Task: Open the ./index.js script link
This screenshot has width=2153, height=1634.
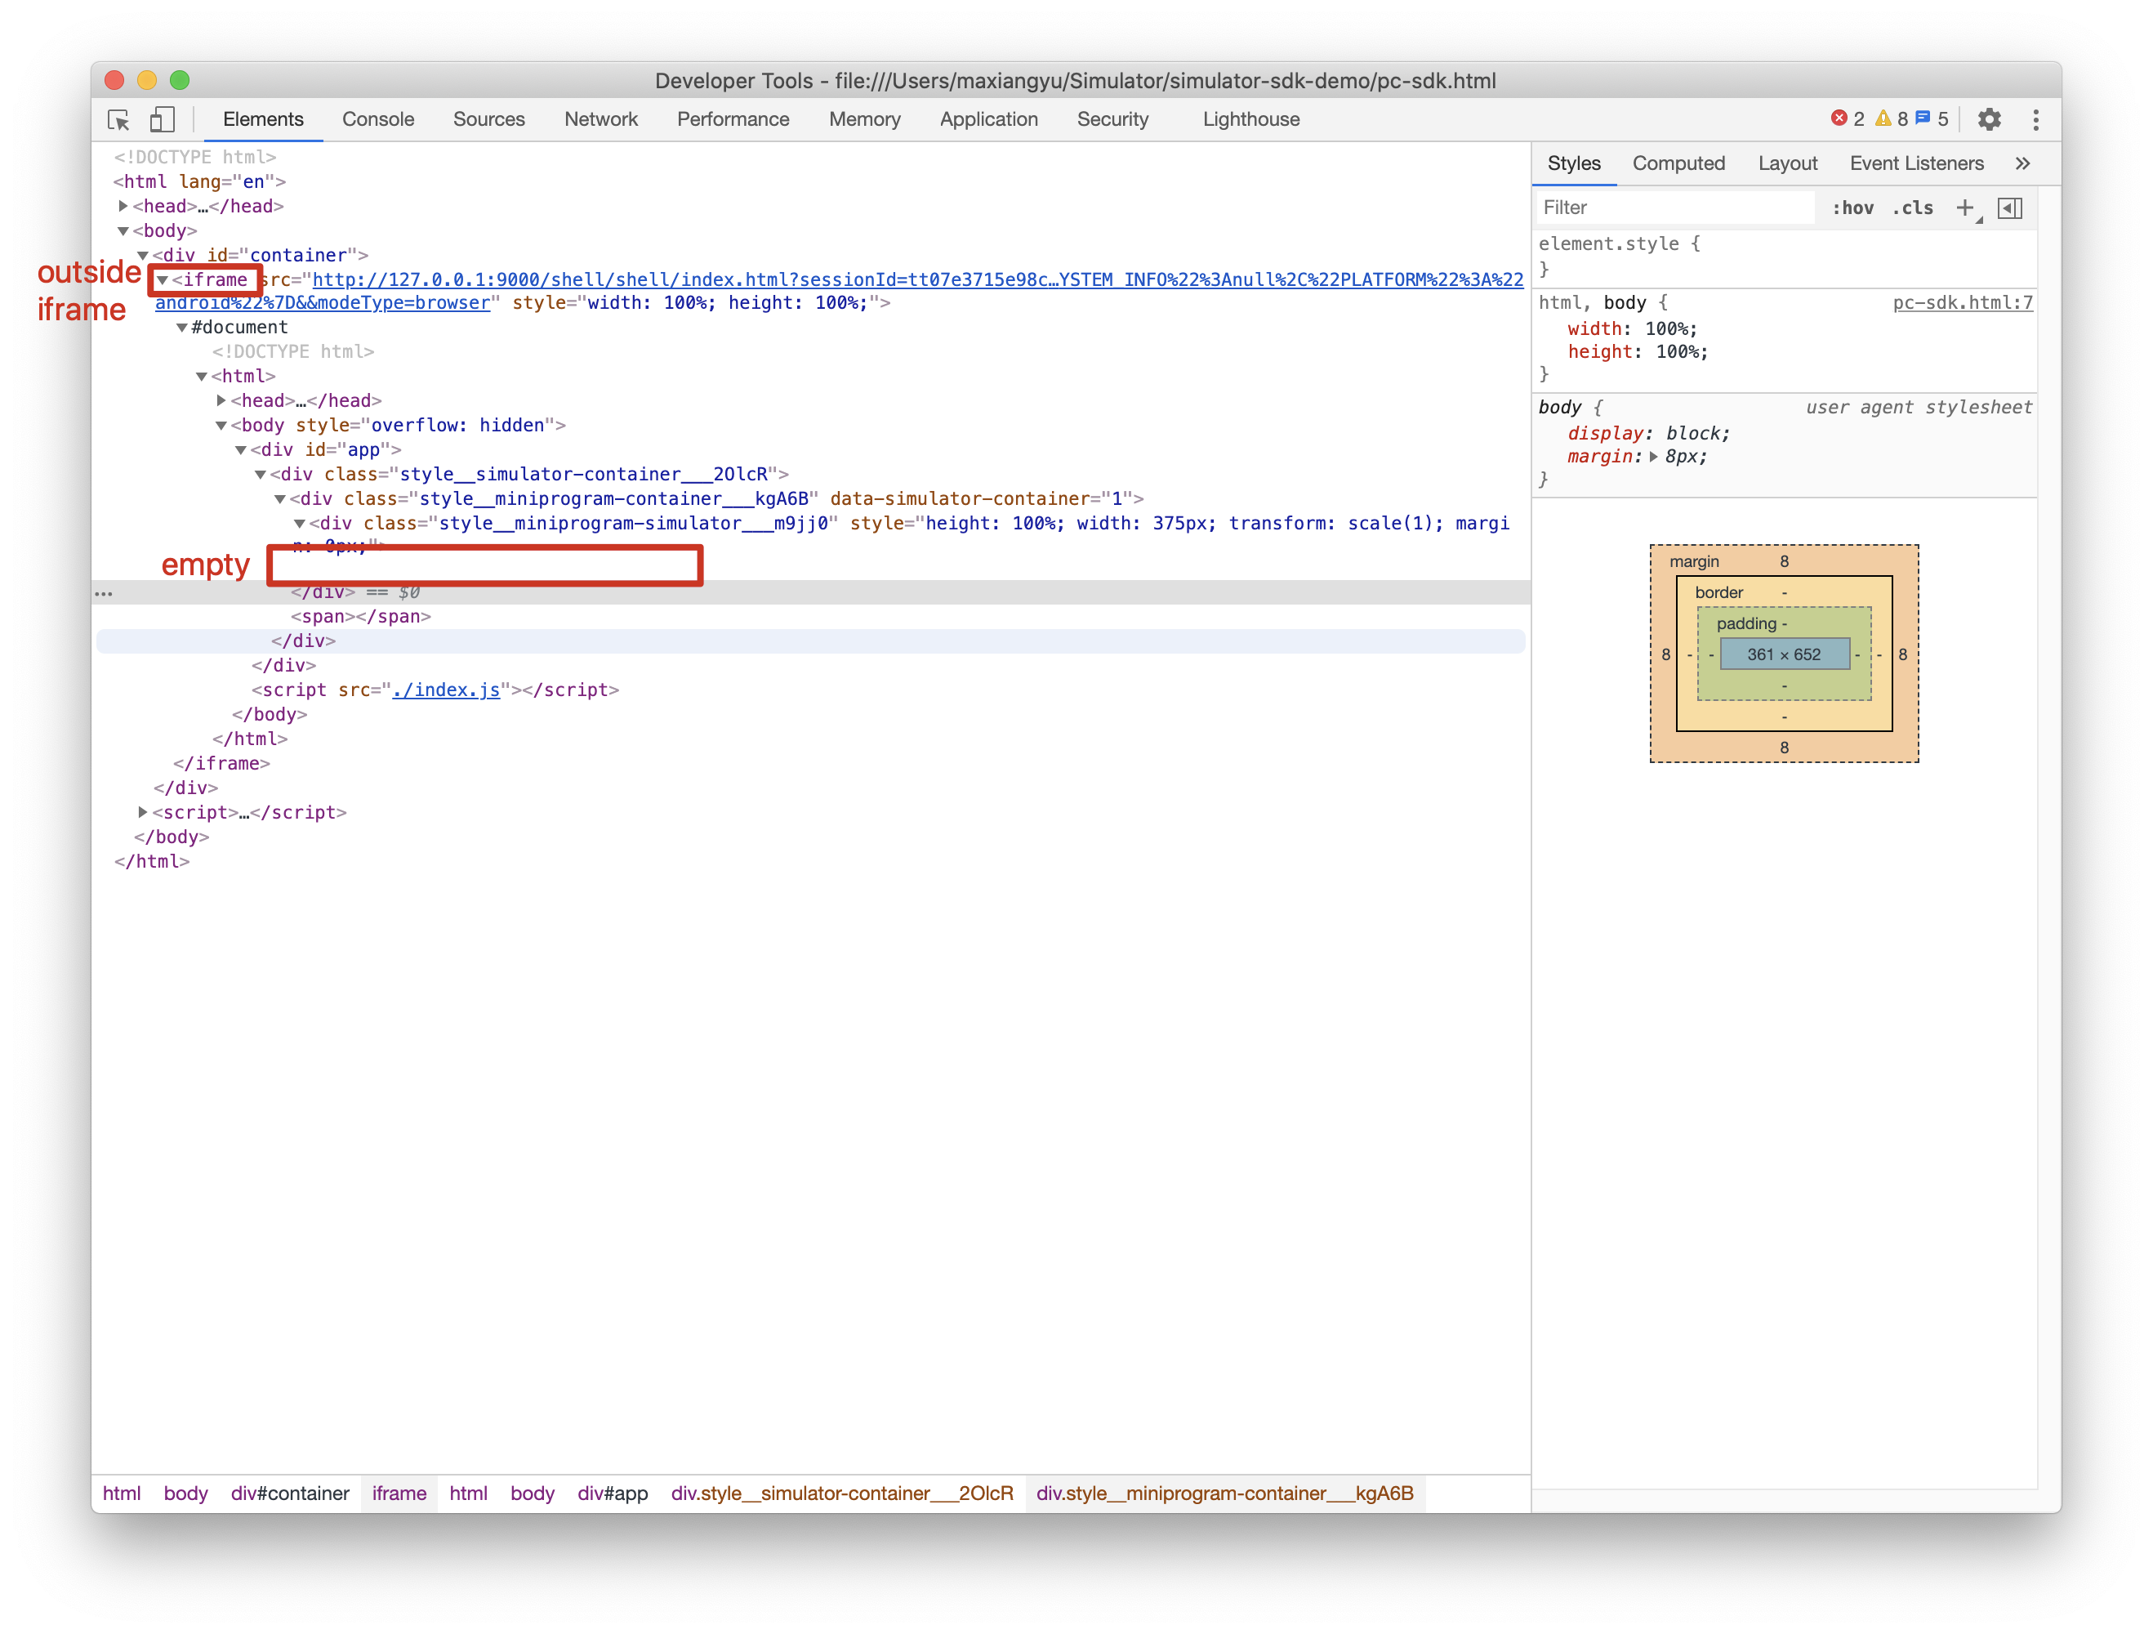Action: click(446, 690)
